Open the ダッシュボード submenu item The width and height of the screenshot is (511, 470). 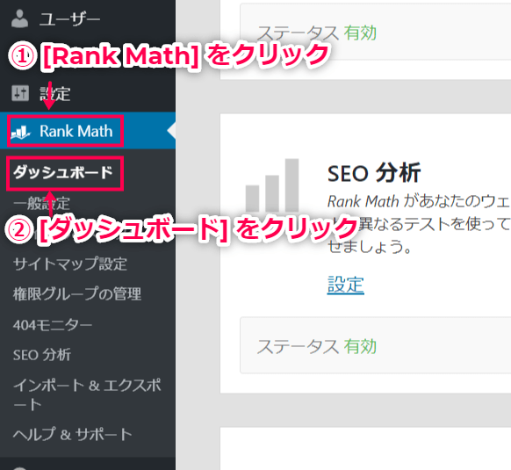pyautogui.click(x=63, y=172)
